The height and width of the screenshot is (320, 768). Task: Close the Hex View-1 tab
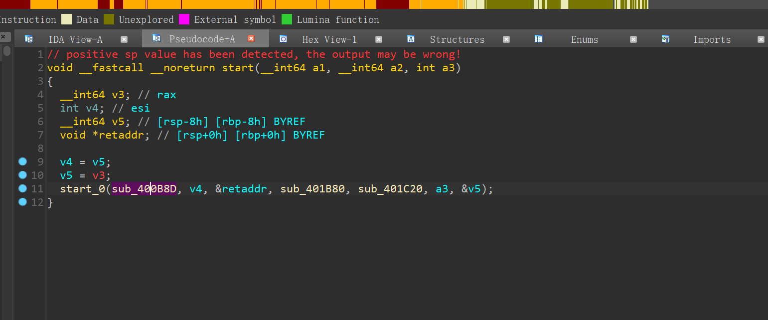[379, 39]
